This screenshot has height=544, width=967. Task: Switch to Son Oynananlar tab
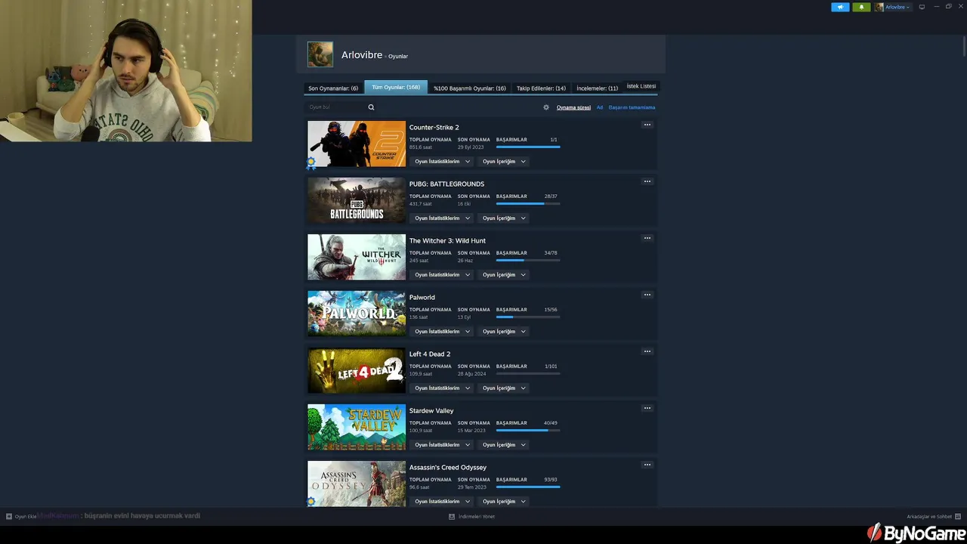[x=333, y=88]
